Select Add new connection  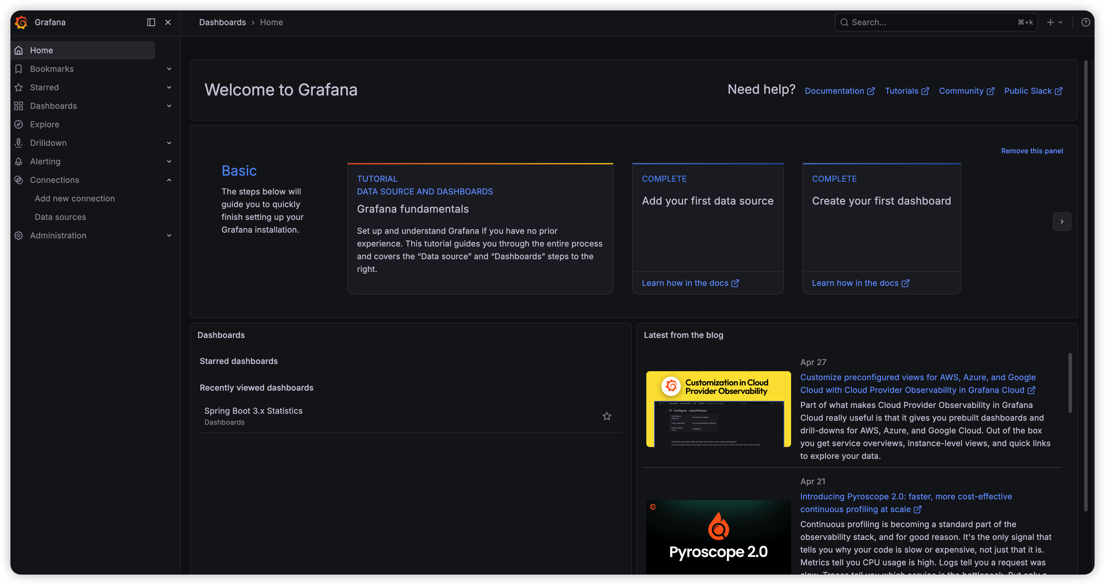(75, 198)
